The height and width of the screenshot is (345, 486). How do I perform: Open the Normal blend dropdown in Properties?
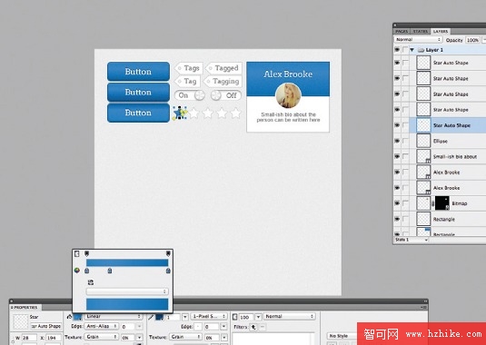click(290, 317)
